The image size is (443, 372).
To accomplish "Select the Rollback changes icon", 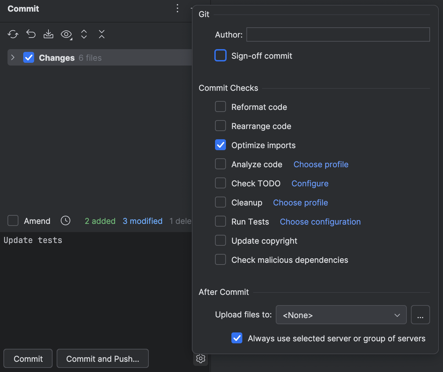I will [x=31, y=34].
